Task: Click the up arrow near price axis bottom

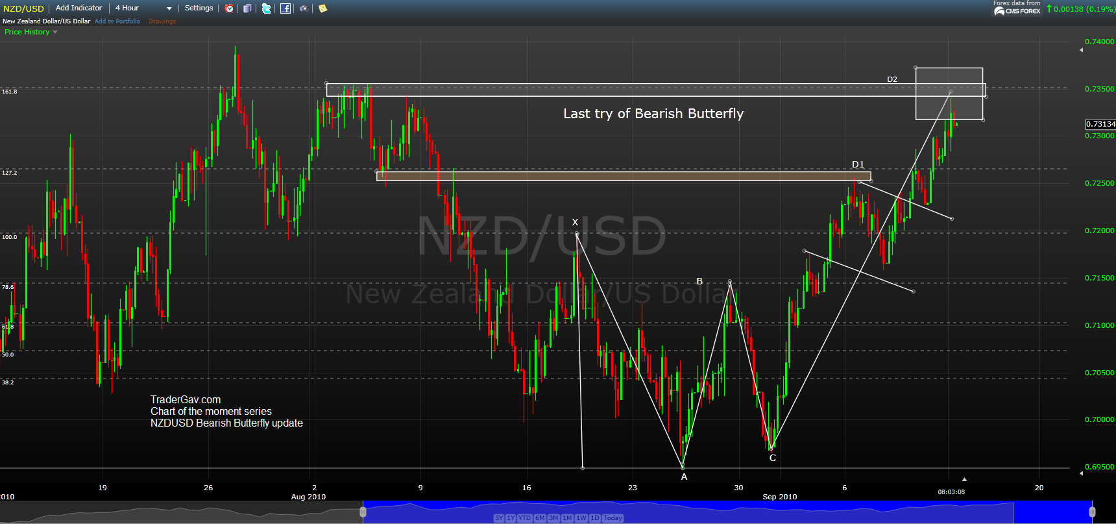Action: click(x=964, y=479)
